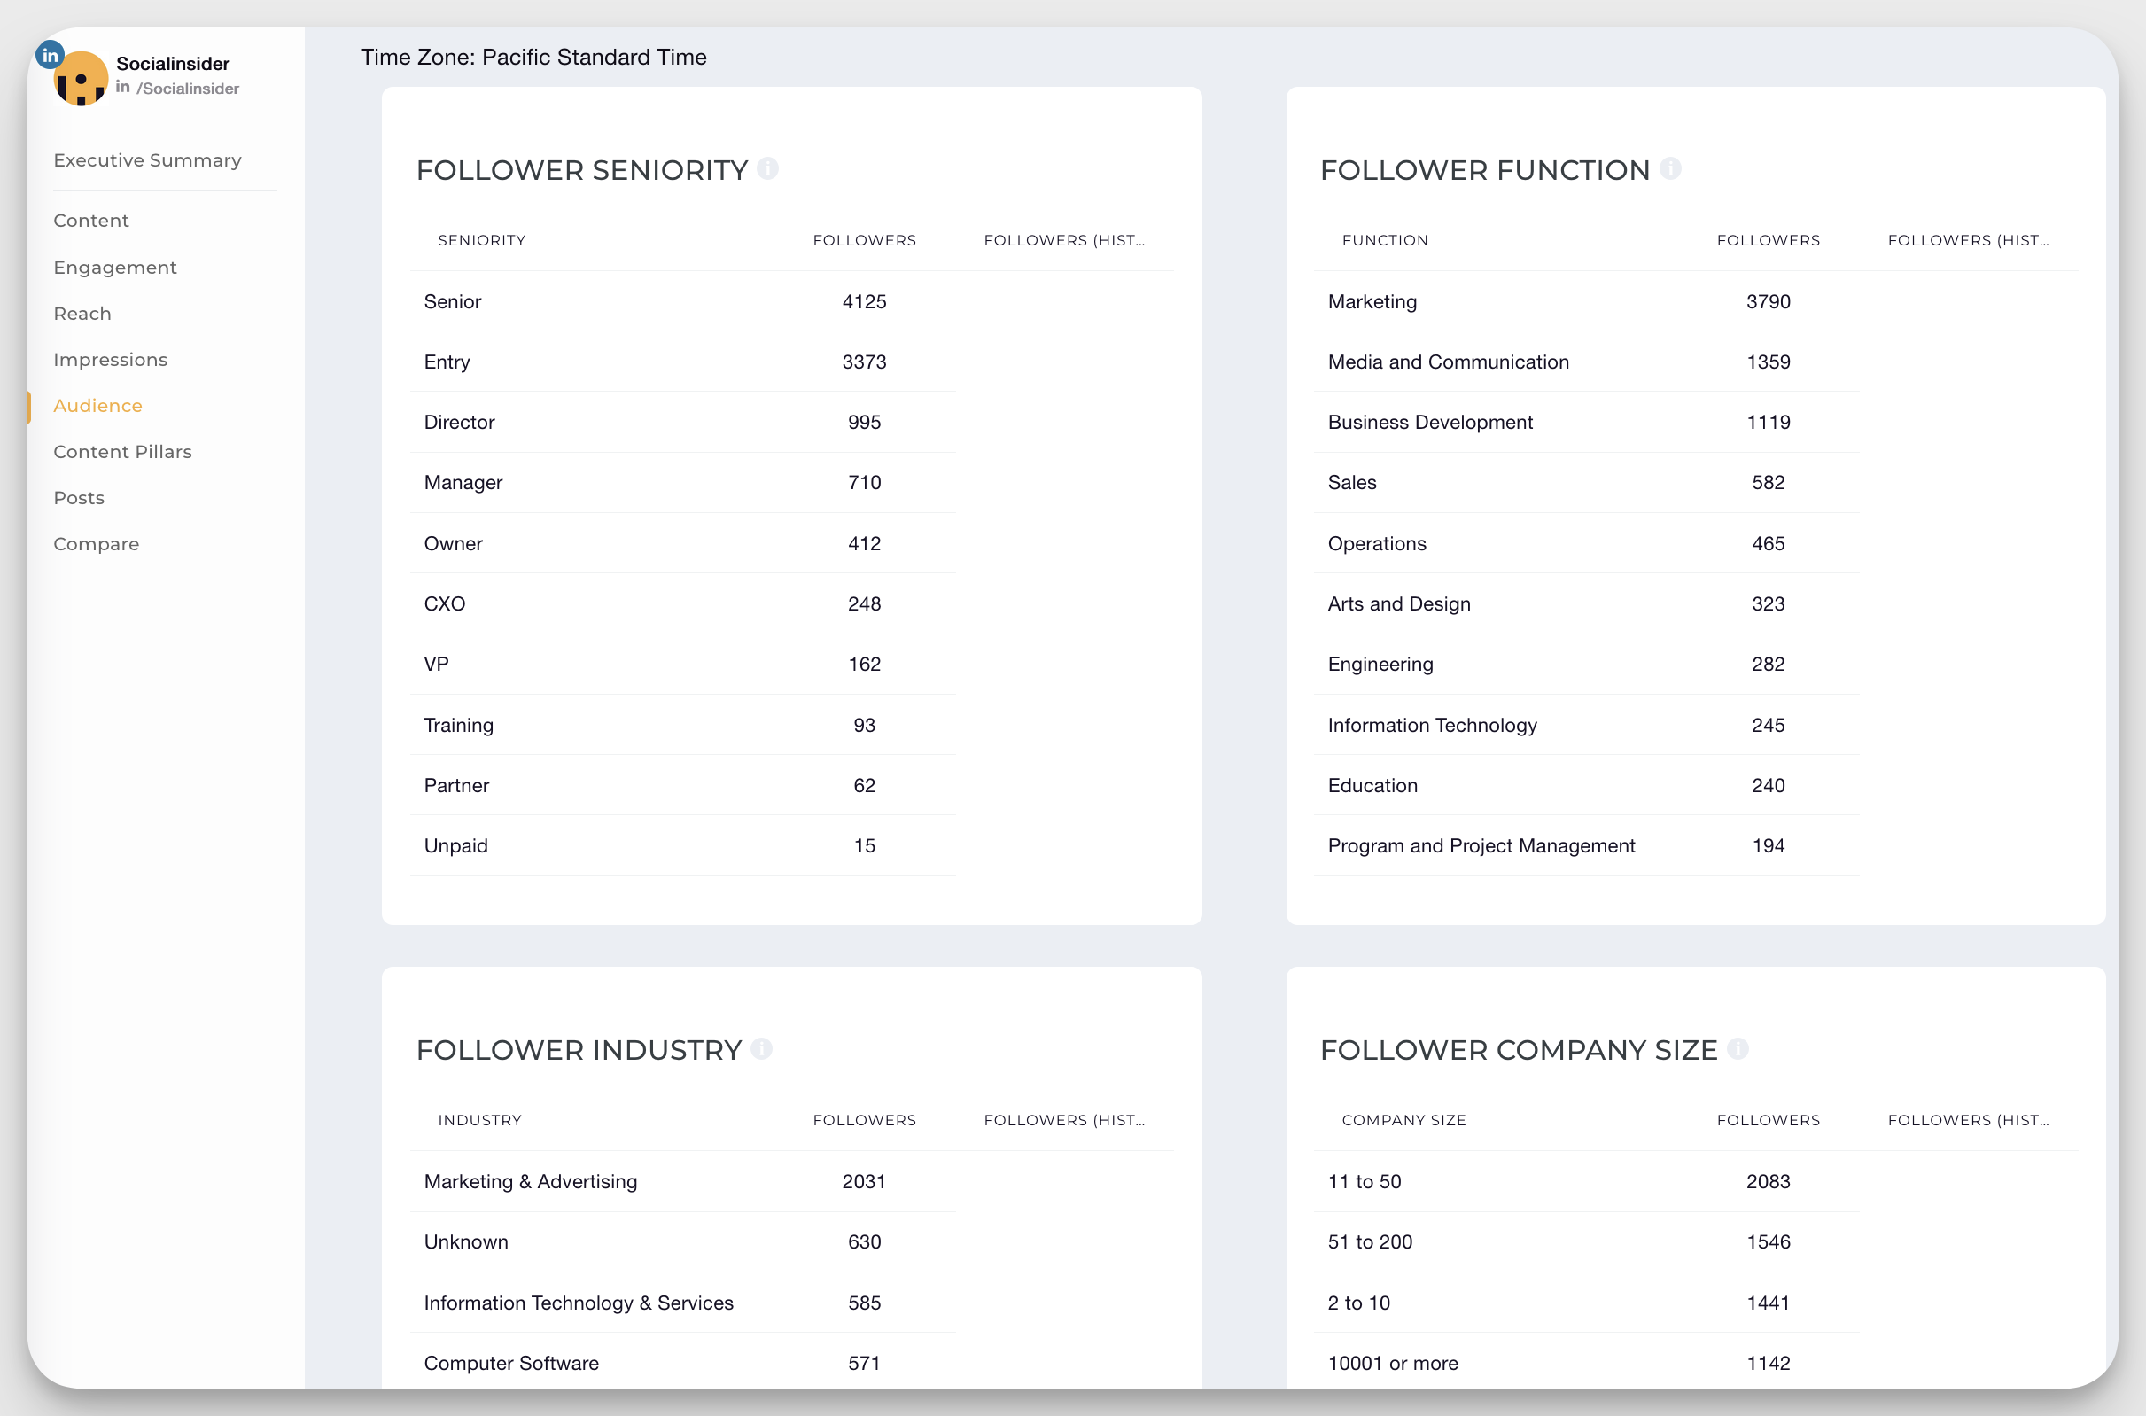Viewport: 2146px width, 1416px height.
Task: Select the 10001 or more row
Action: [1587, 1364]
